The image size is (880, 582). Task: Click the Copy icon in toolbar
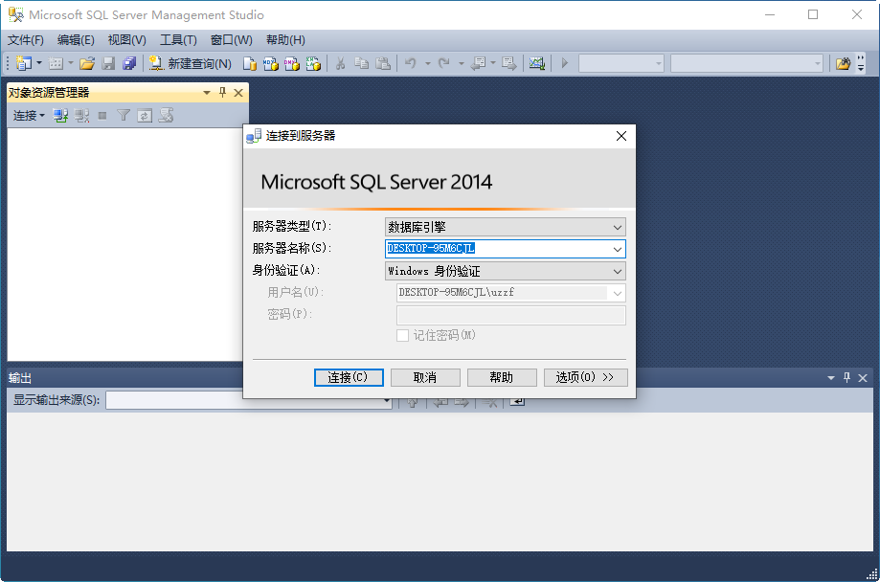pos(361,63)
